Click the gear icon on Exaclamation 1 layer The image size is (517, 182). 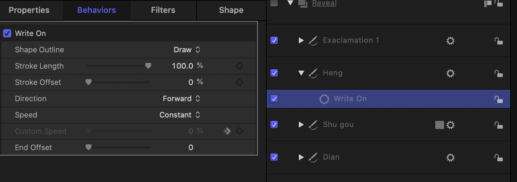(x=450, y=41)
